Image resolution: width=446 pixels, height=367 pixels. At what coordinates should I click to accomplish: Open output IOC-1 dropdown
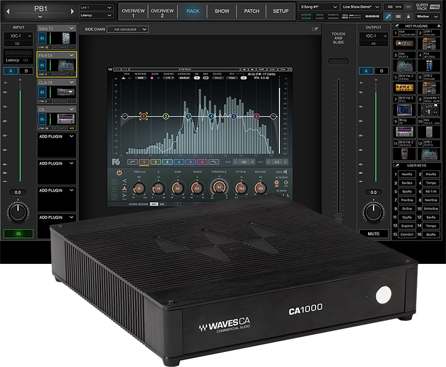(374, 36)
